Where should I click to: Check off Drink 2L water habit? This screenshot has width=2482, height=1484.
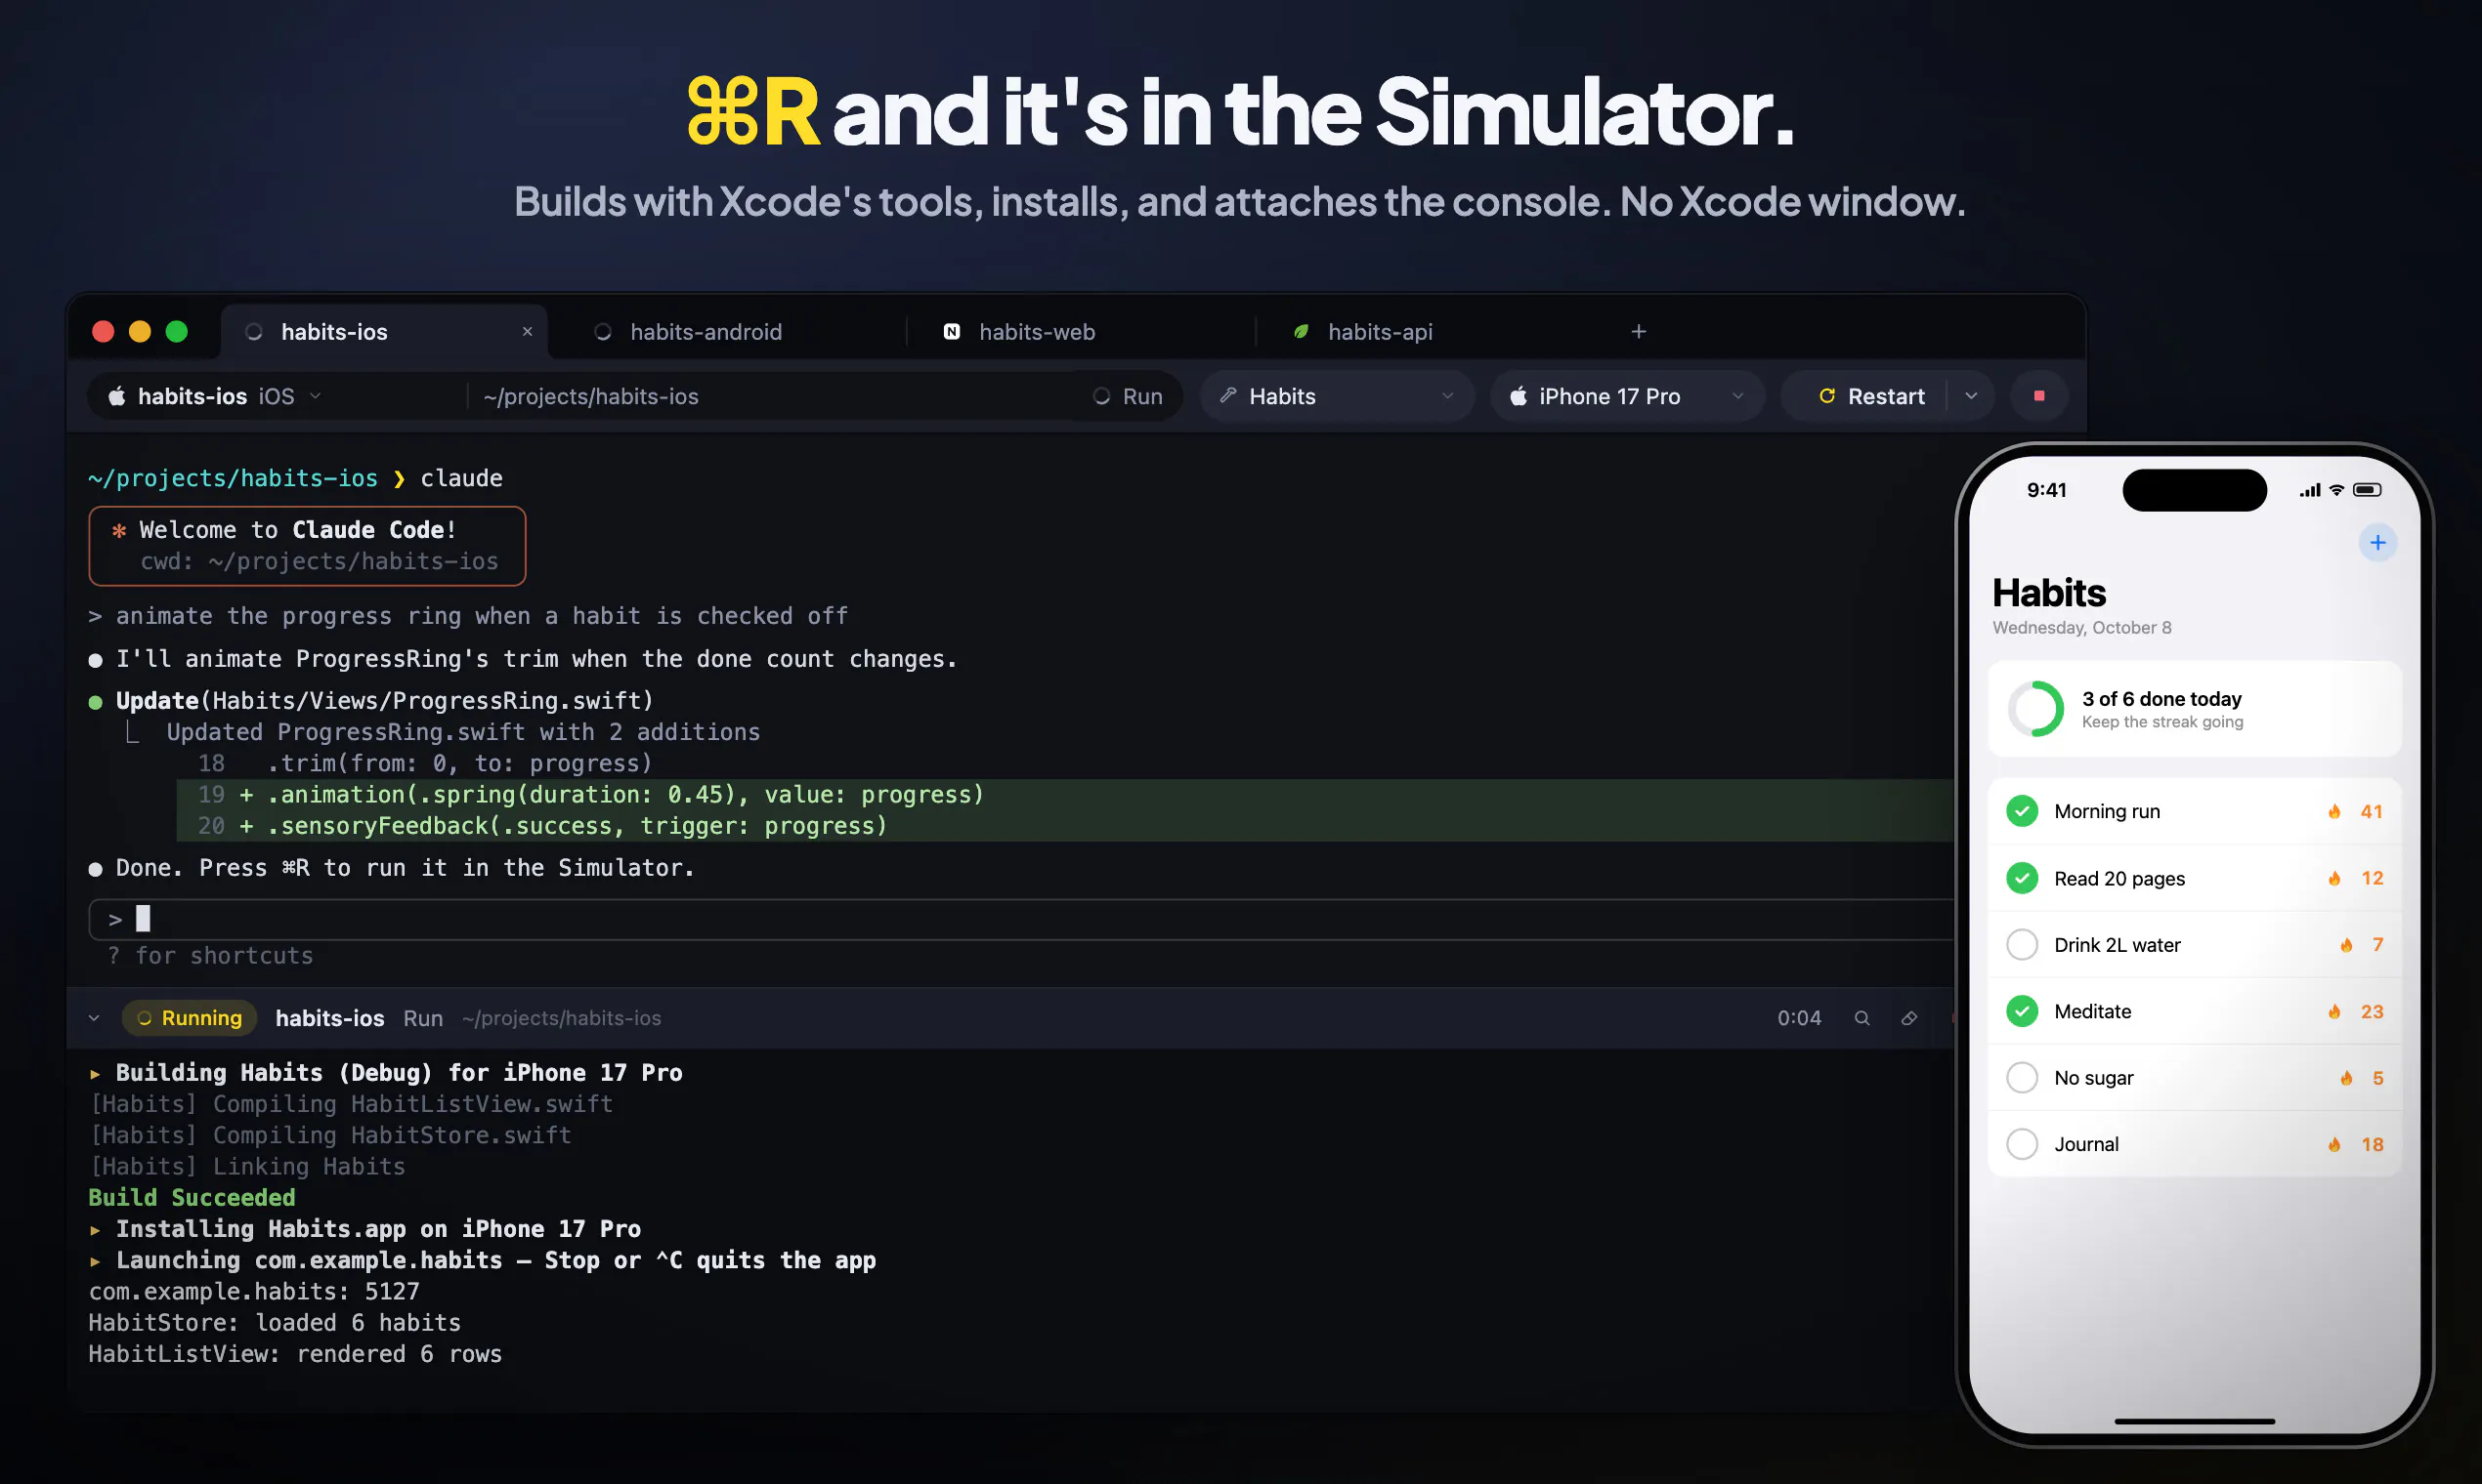(2022, 945)
